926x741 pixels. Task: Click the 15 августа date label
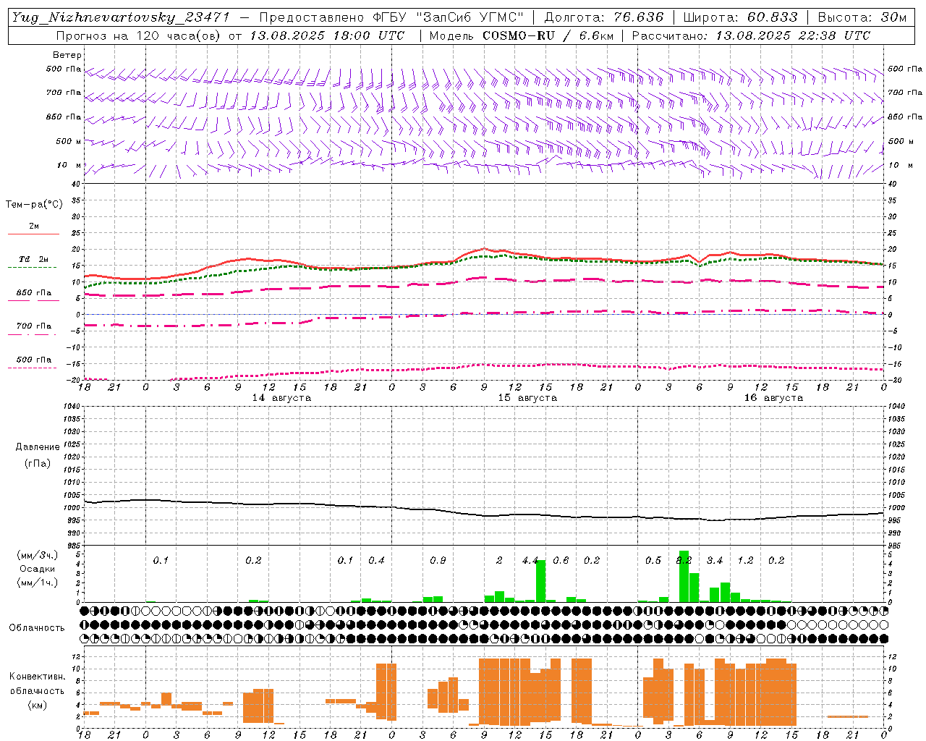527,398
